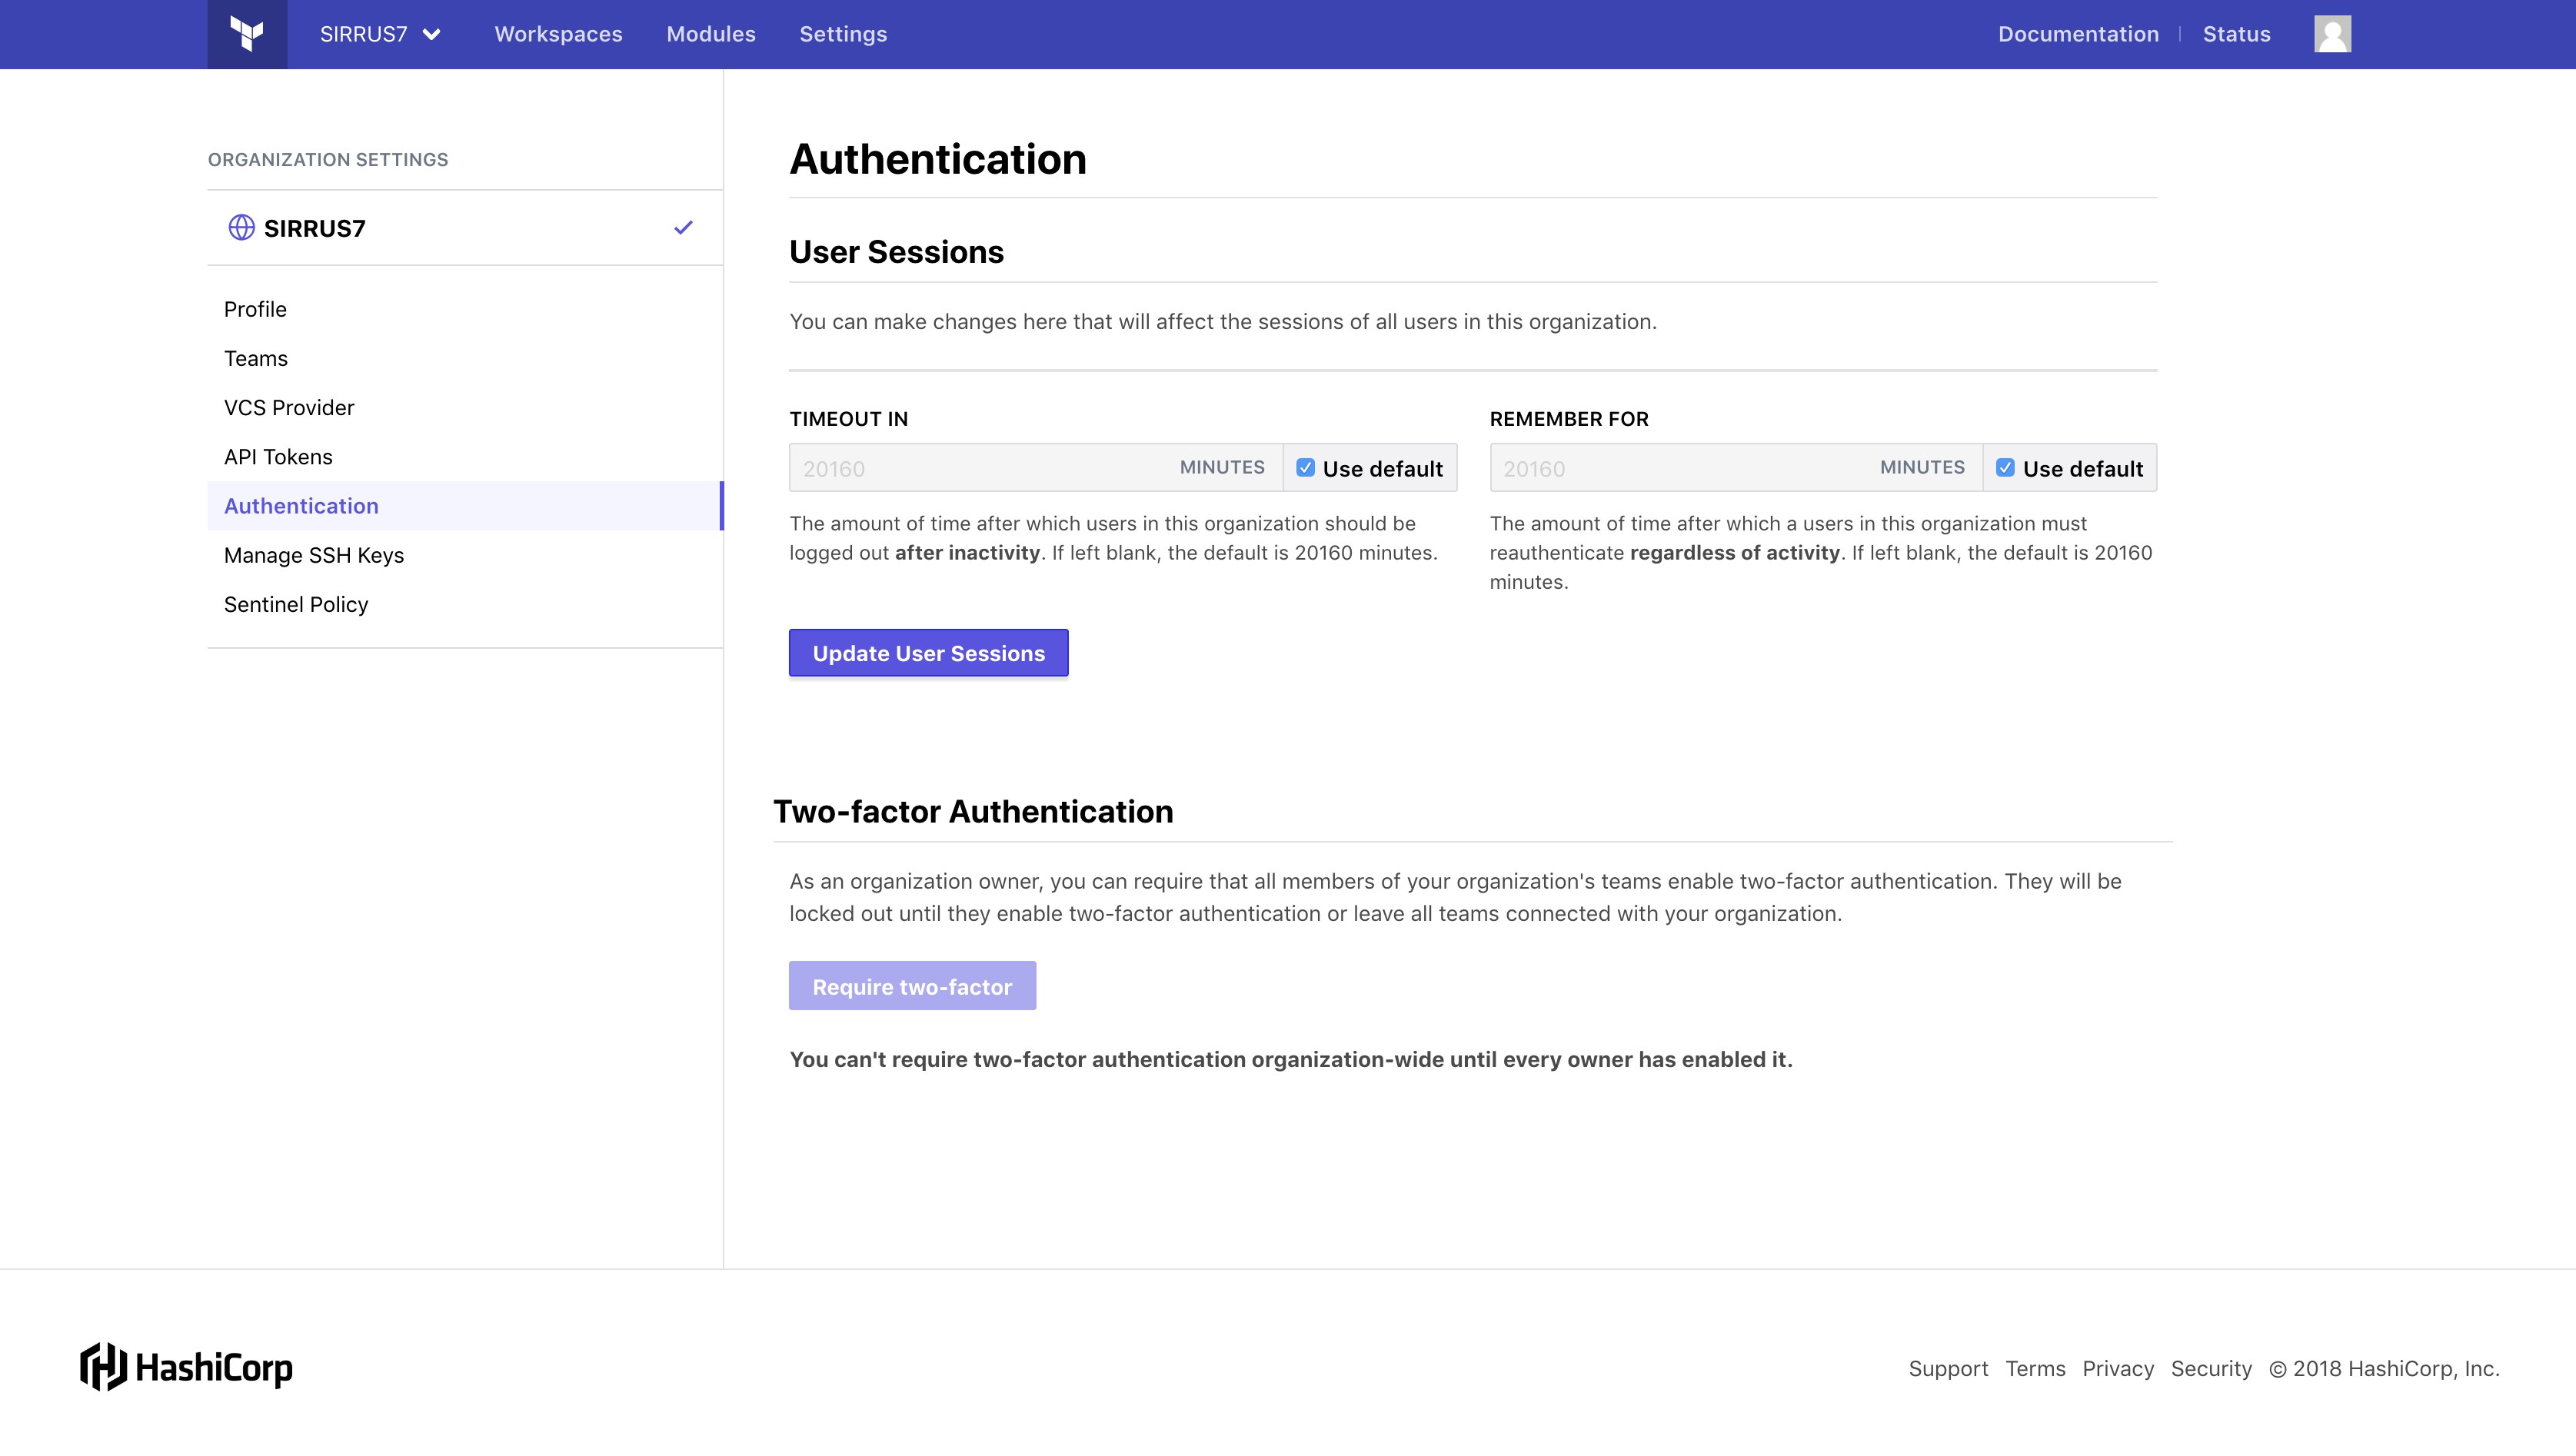The image size is (2576, 1456).
Task: Open the Status page link
Action: tap(2236, 34)
